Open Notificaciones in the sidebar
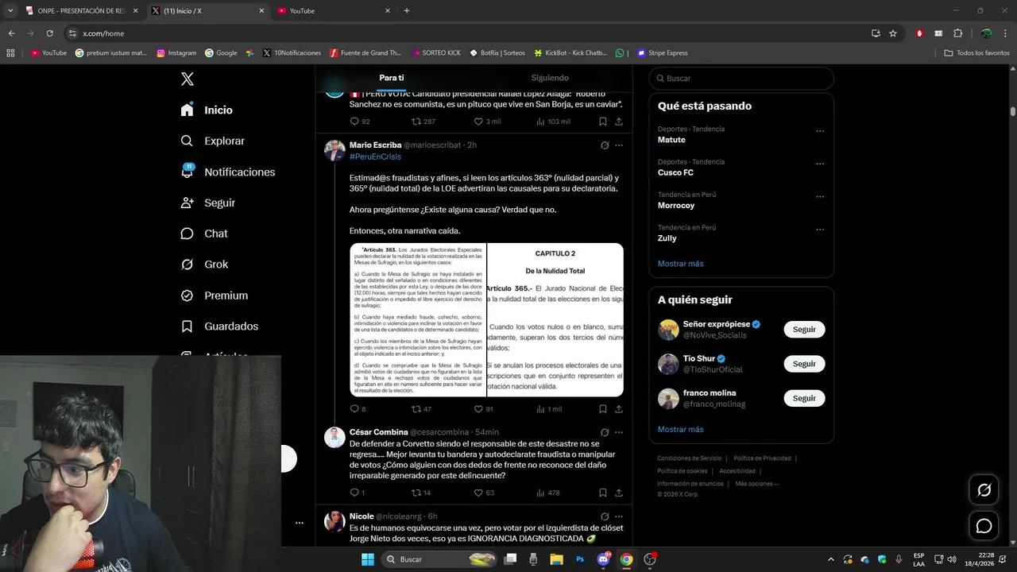1017x572 pixels. tap(227, 172)
